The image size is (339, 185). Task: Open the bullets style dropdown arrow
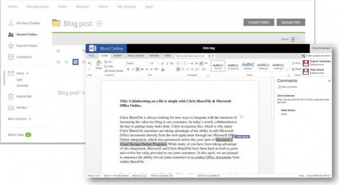(181, 63)
